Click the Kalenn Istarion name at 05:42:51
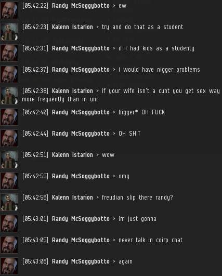Viewport: 222px width, 276px height. [72, 155]
